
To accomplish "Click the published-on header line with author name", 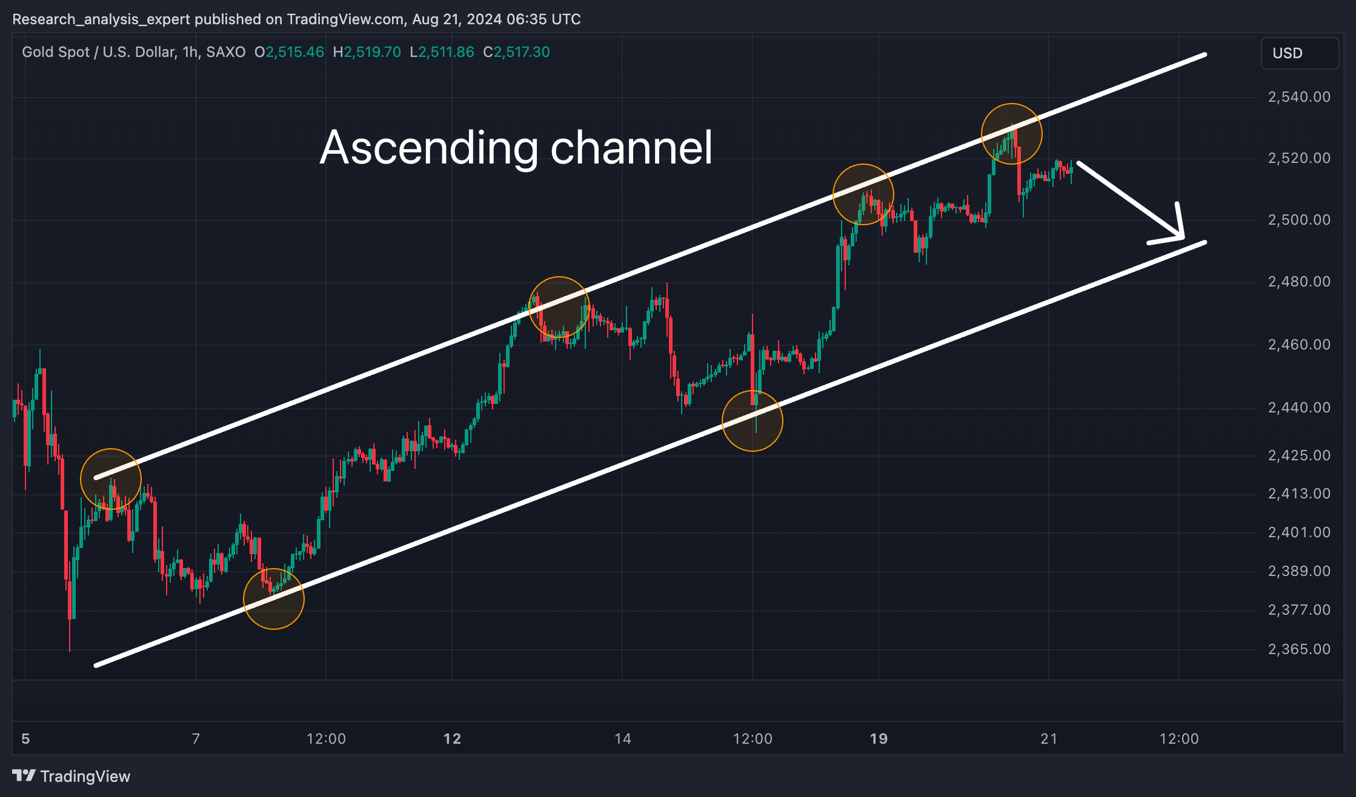I will (x=296, y=19).
